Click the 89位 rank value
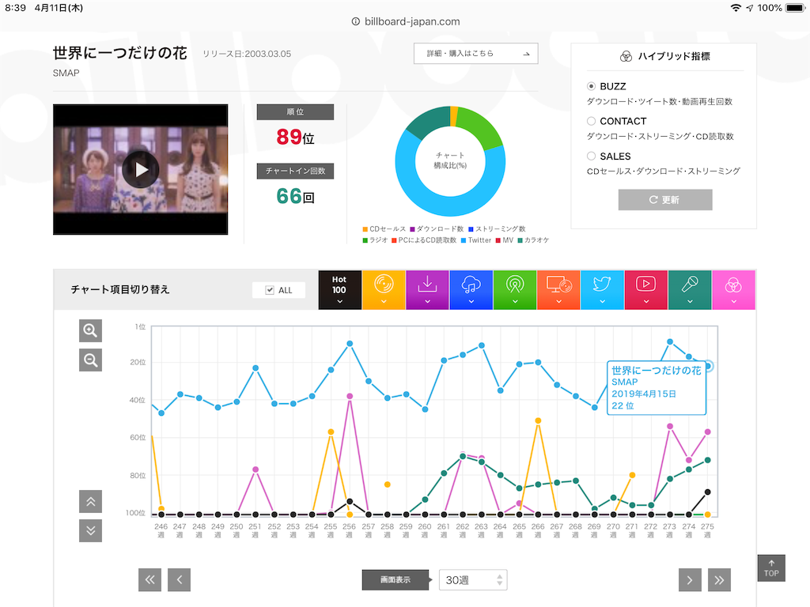Viewport: 810px width, 607px height. [295, 138]
